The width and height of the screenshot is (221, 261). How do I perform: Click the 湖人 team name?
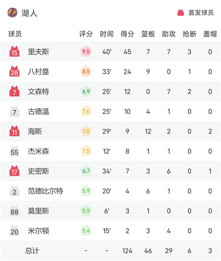[x=29, y=13]
